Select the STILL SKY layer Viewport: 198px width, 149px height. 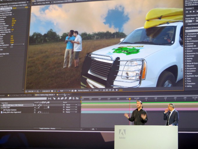tap(6, 108)
